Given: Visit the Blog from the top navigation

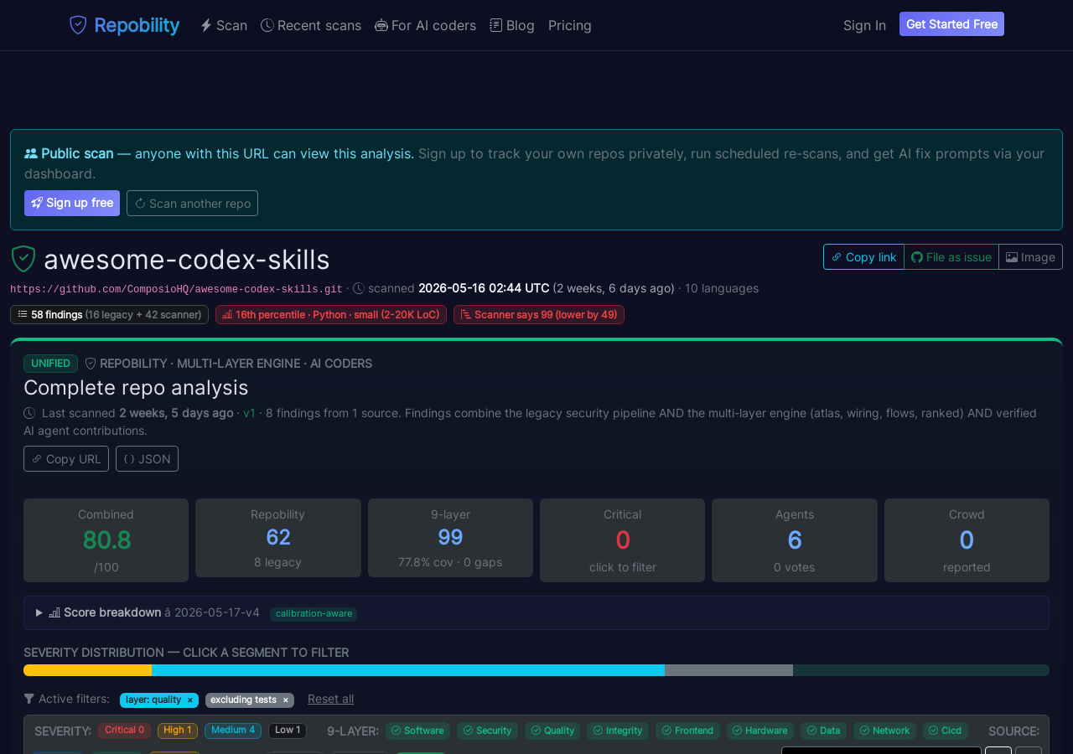Looking at the screenshot, I should (x=512, y=25).
